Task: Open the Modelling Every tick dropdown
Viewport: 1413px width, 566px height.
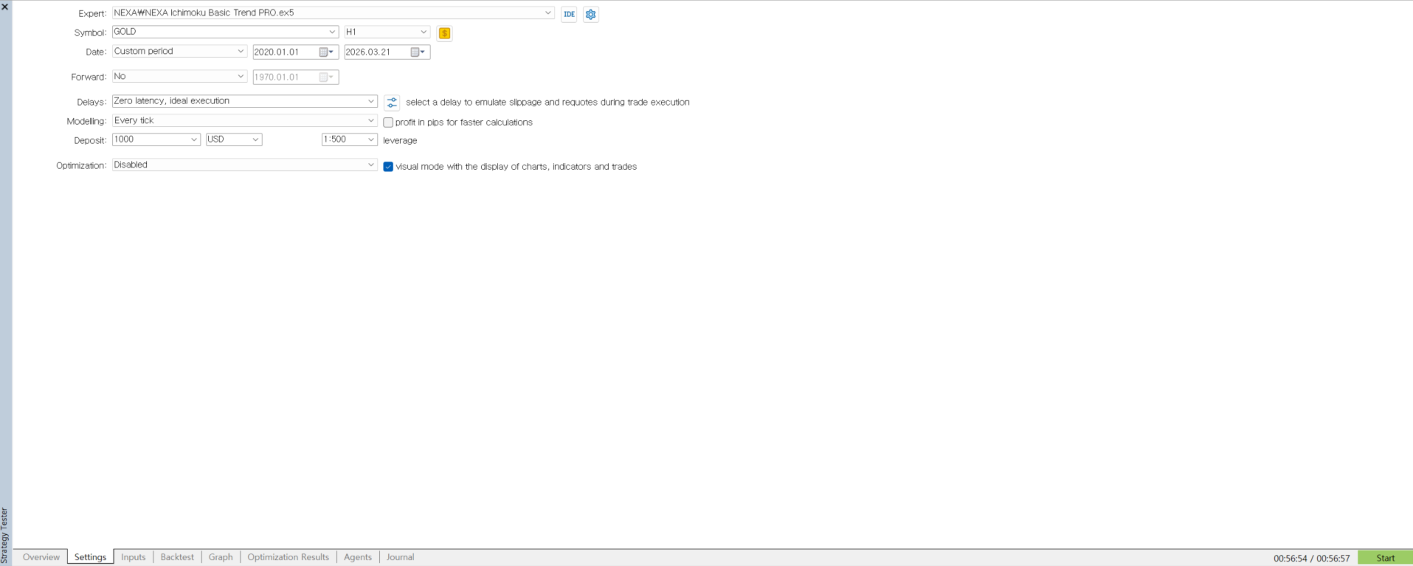Action: click(245, 120)
